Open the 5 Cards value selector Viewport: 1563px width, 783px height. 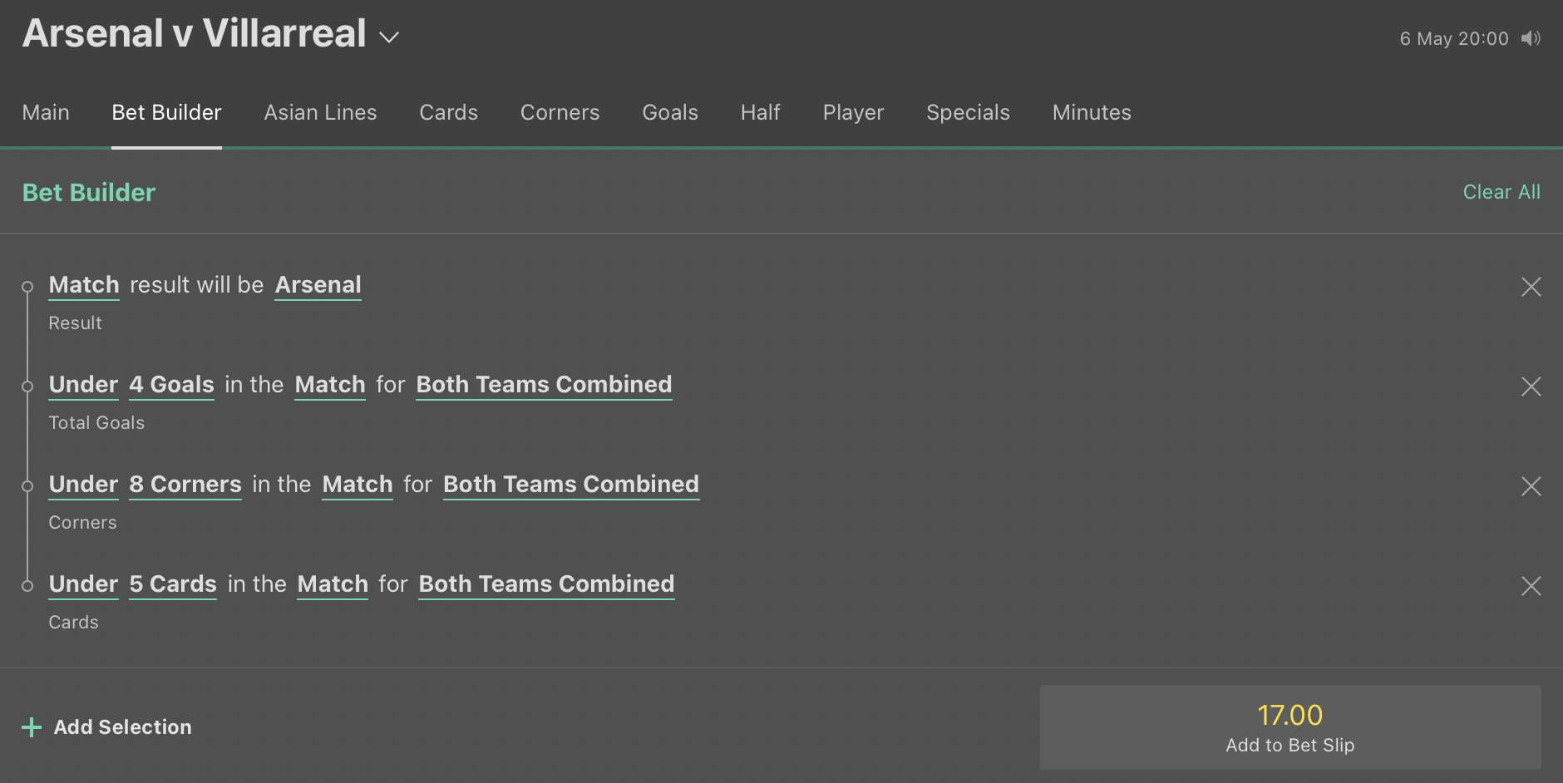pyautogui.click(x=173, y=584)
